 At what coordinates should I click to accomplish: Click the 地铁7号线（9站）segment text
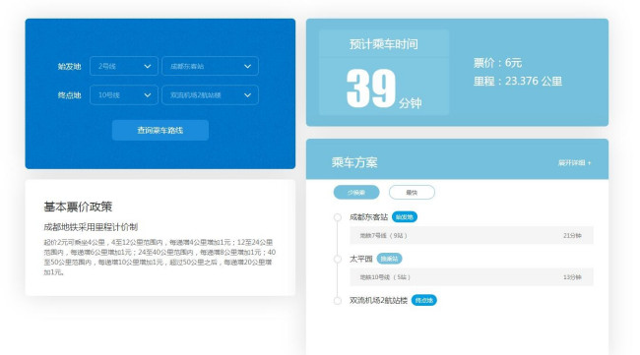pos(383,236)
